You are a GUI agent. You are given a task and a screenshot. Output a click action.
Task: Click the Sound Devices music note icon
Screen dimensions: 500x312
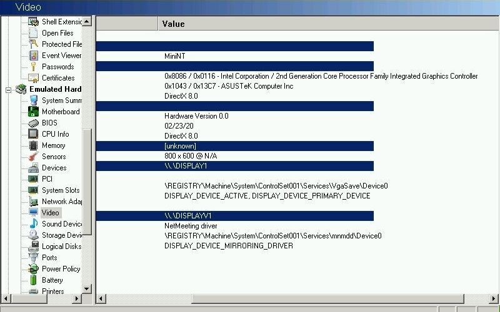pos(33,224)
